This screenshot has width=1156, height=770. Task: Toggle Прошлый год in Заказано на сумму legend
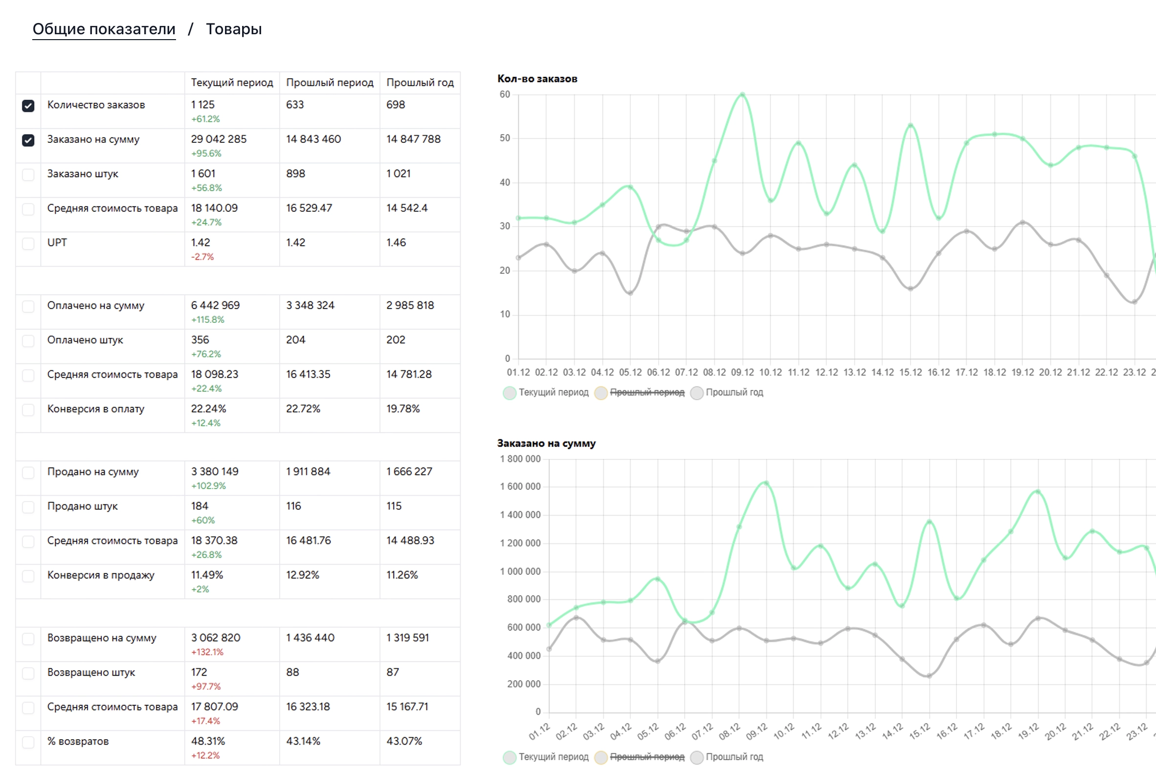(x=727, y=757)
